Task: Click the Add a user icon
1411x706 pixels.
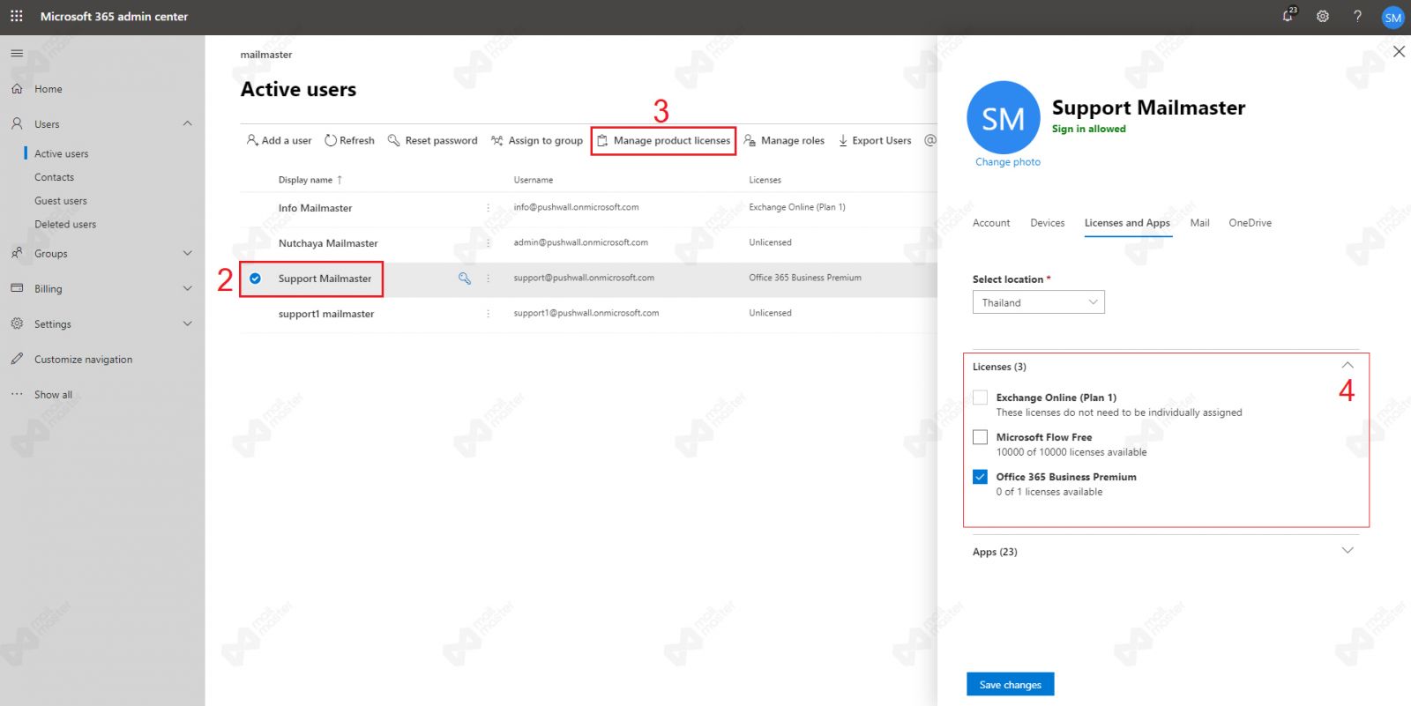Action: click(252, 140)
